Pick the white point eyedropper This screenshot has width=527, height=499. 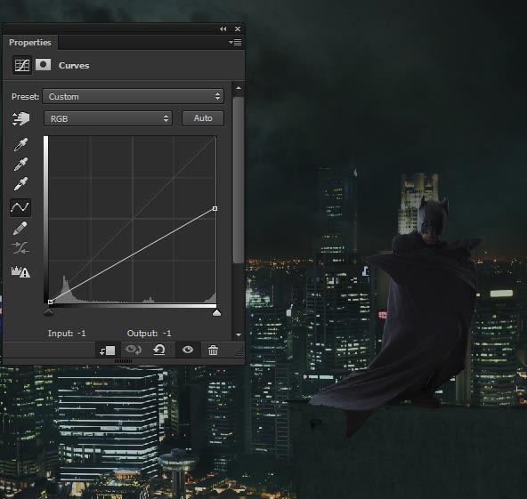[x=20, y=184]
